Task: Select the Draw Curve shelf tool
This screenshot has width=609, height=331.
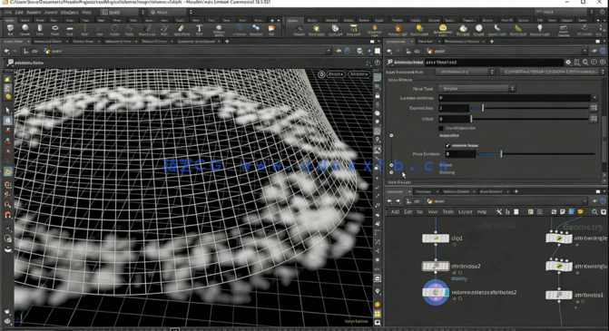Action: pos(147,30)
